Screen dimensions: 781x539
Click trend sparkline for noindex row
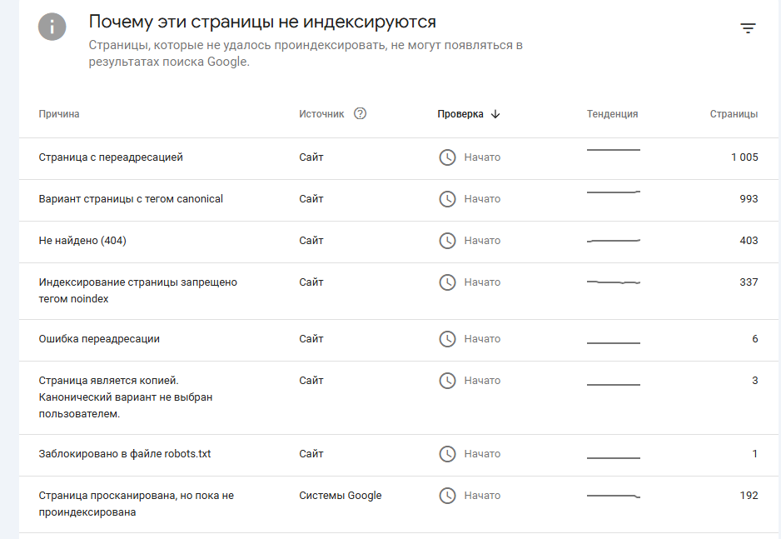click(x=614, y=283)
